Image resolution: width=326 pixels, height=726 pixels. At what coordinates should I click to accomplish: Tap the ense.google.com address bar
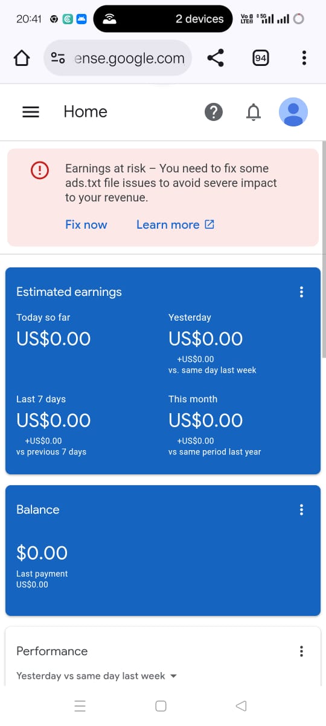118,58
